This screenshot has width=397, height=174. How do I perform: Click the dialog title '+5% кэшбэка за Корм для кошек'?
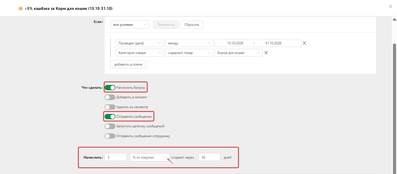[69, 9]
